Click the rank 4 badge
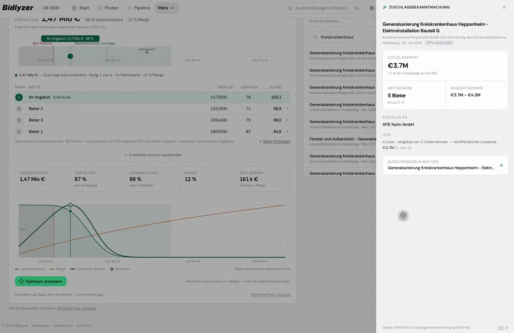This screenshot has height=333, width=514. click(x=19, y=132)
